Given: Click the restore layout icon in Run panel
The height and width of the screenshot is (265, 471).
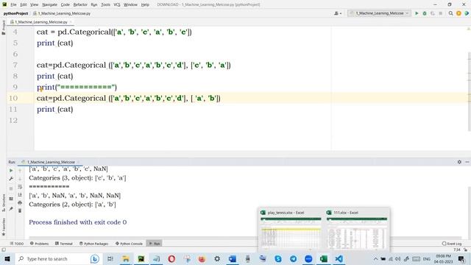Looking at the screenshot, I should coord(11,199).
